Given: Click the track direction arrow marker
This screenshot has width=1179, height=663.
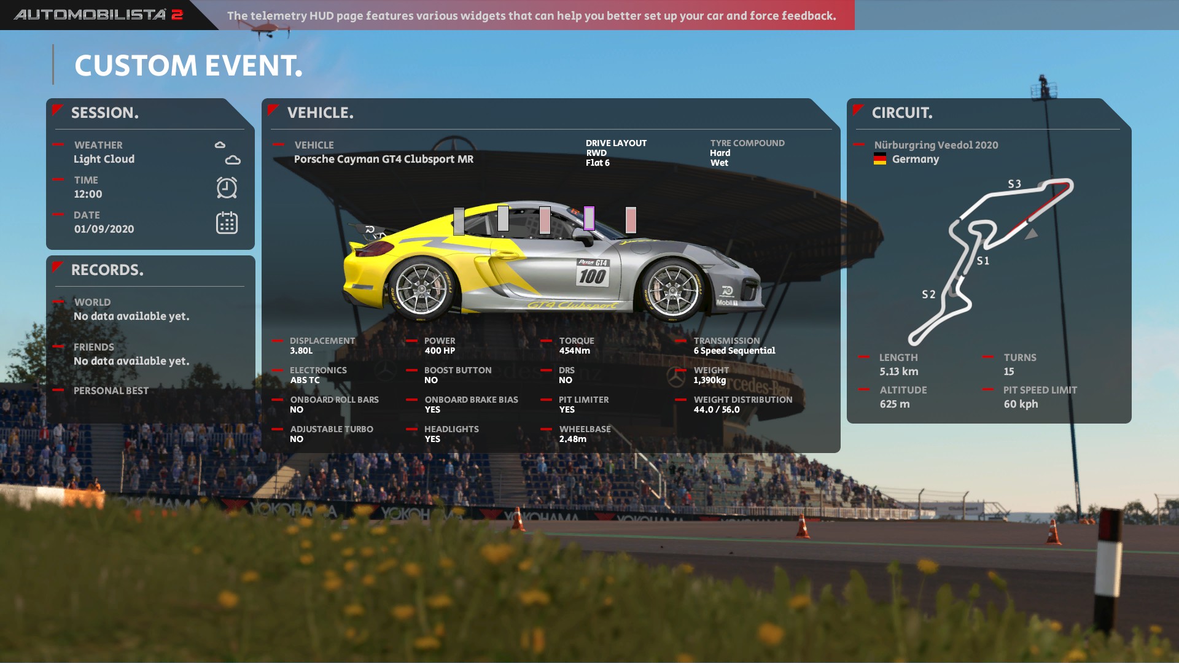Looking at the screenshot, I should 1032,233.
